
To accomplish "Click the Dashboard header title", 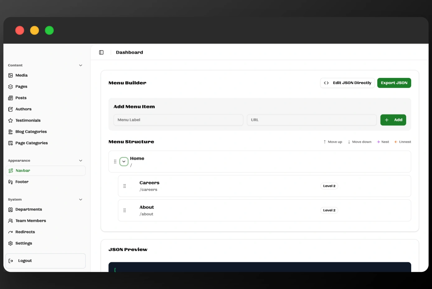I will (129, 52).
